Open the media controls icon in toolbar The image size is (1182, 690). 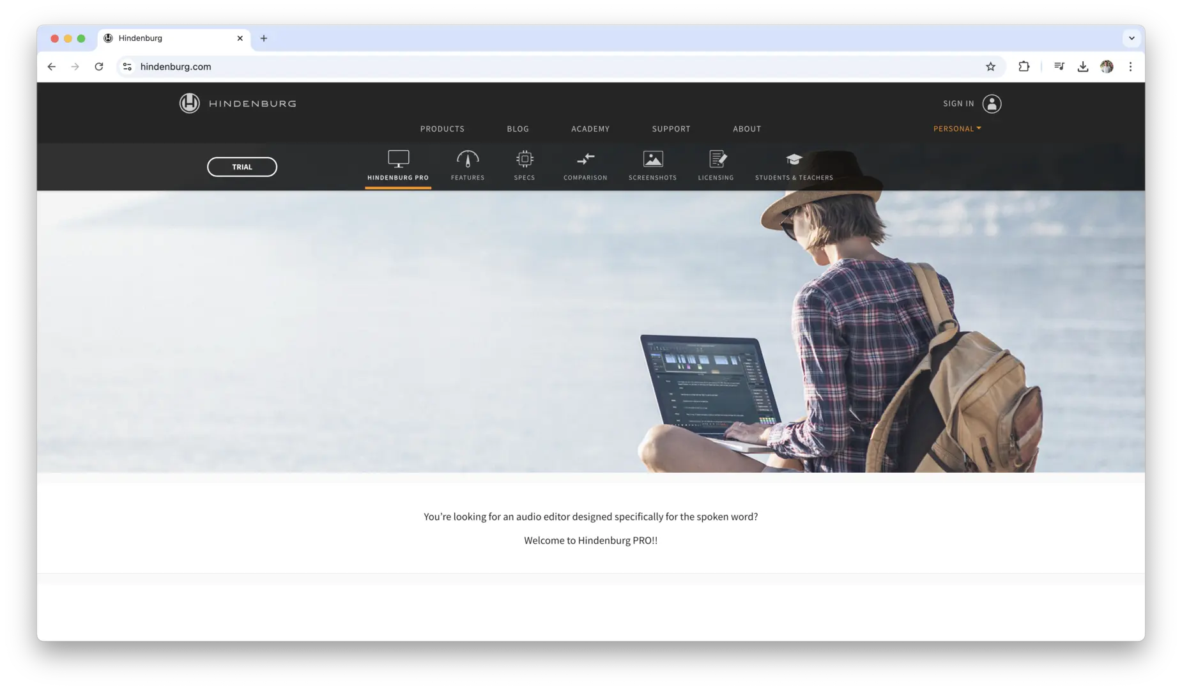pos(1059,66)
